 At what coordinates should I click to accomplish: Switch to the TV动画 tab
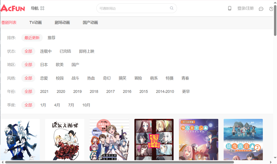[x=35, y=22]
